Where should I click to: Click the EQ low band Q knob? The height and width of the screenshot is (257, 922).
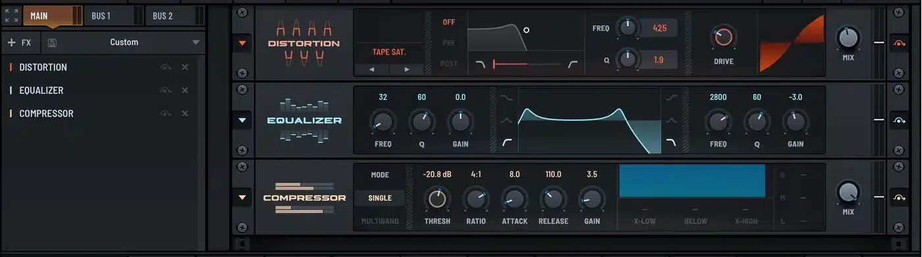point(421,122)
